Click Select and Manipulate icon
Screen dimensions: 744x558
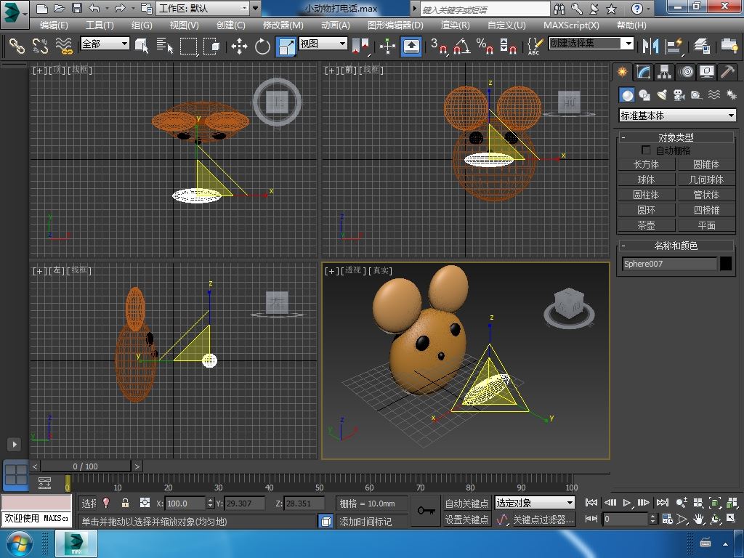388,46
